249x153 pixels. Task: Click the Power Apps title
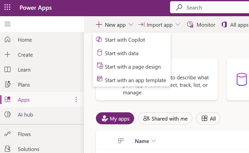(35, 8)
